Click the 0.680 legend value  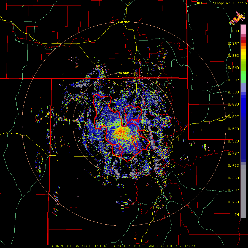233,104
